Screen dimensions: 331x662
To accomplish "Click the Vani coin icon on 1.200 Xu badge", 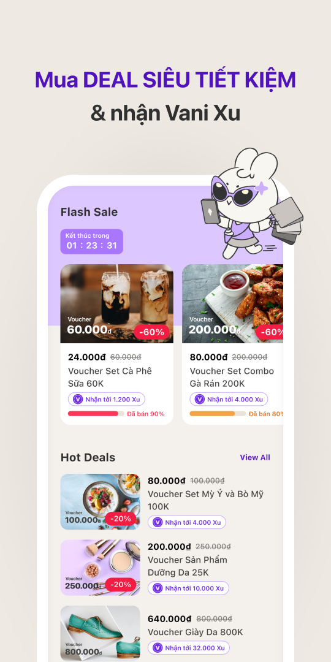I will click(x=78, y=399).
